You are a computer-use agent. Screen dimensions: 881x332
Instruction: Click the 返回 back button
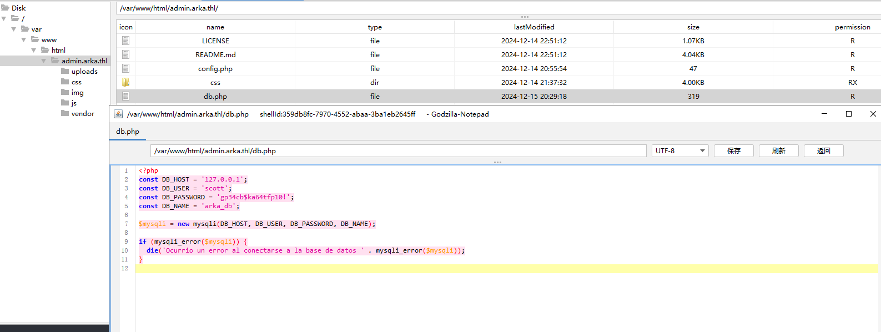tap(824, 150)
